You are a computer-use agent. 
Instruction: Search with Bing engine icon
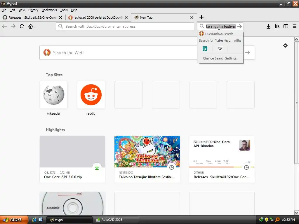pos(205,49)
